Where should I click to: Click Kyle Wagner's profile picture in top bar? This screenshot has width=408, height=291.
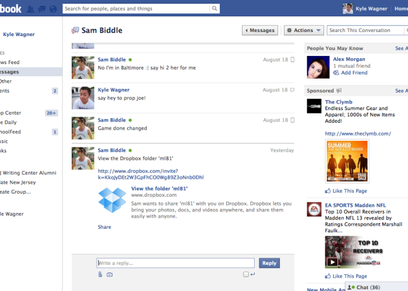(347, 9)
